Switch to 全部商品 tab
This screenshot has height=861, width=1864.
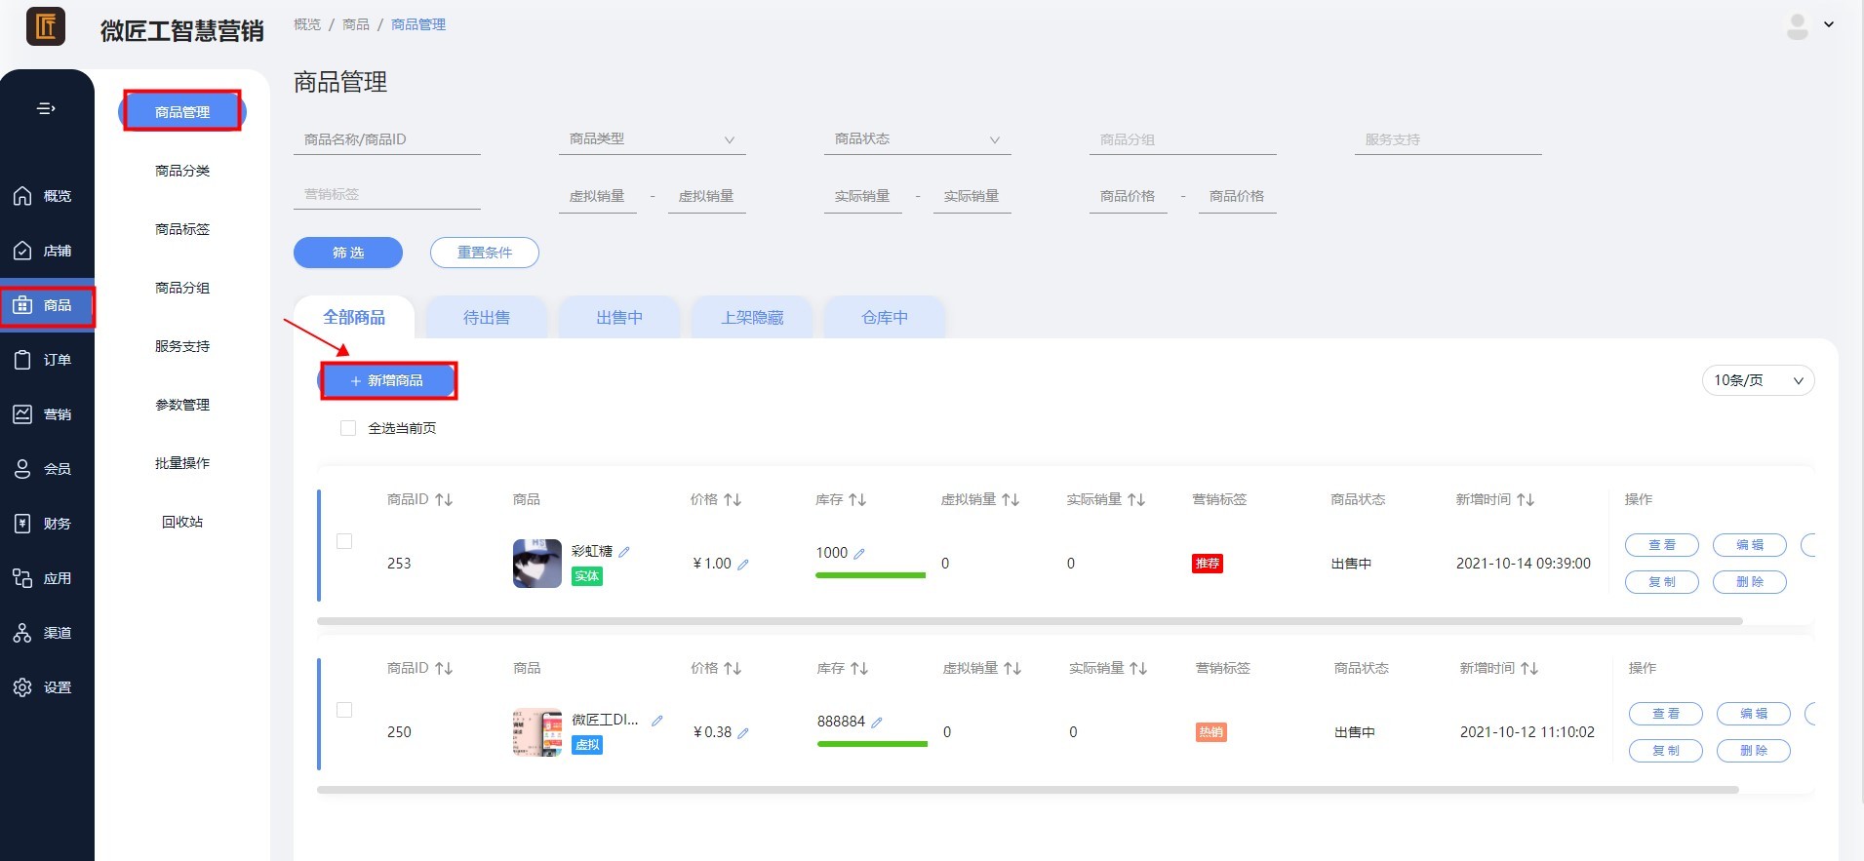point(354,317)
